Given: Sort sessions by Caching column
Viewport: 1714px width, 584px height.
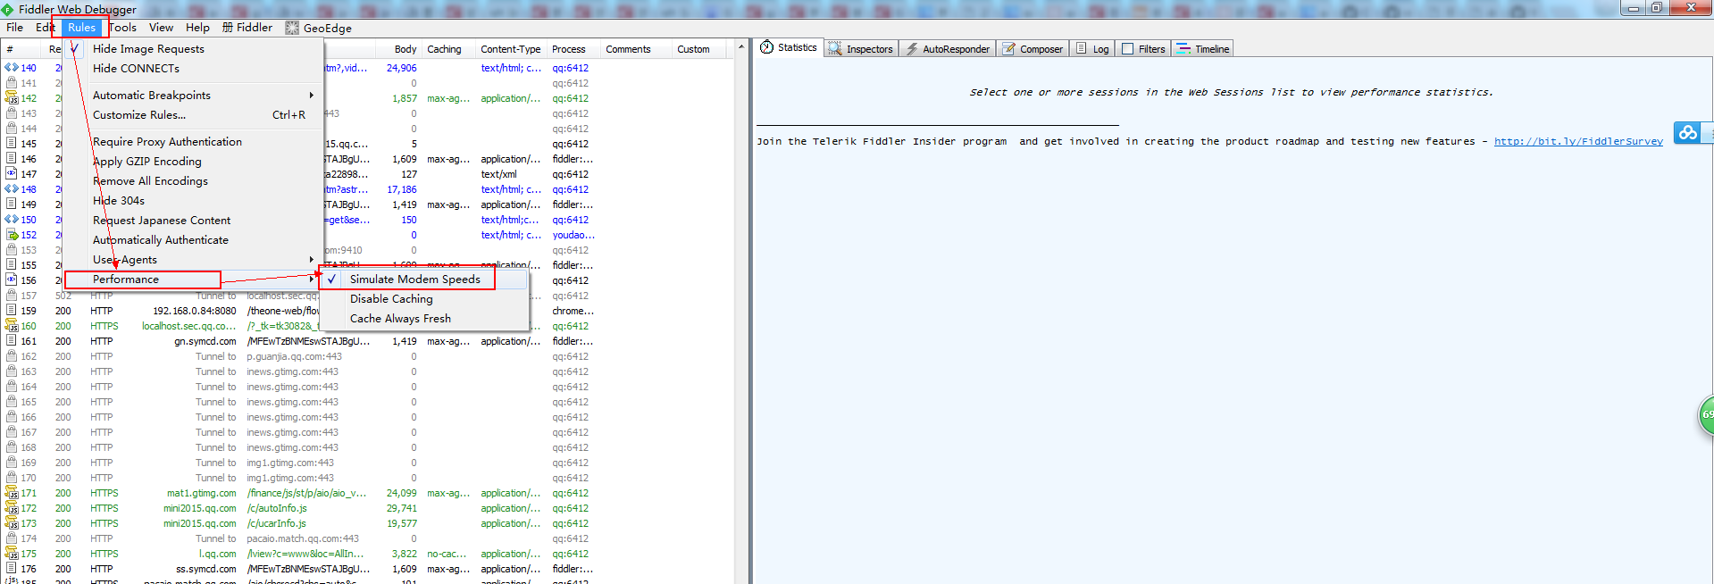Looking at the screenshot, I should [444, 49].
